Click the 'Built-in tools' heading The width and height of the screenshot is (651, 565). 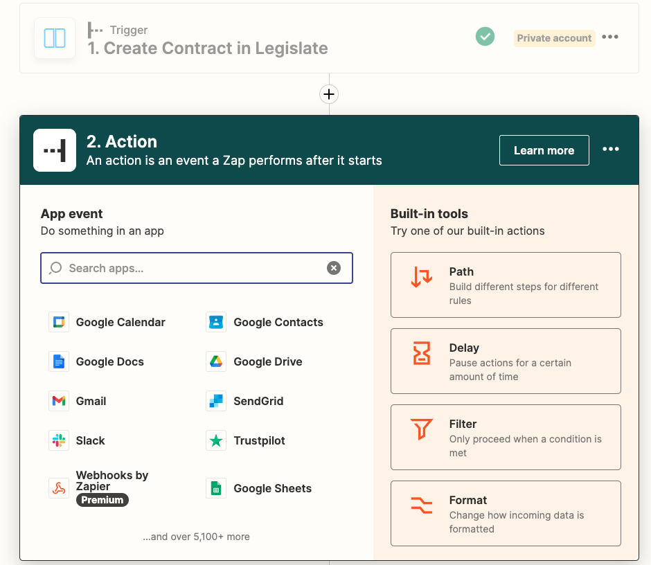[x=429, y=214]
